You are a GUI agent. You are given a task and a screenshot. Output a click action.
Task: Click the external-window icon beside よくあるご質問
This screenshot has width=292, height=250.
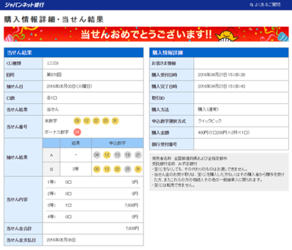(x=251, y=5)
